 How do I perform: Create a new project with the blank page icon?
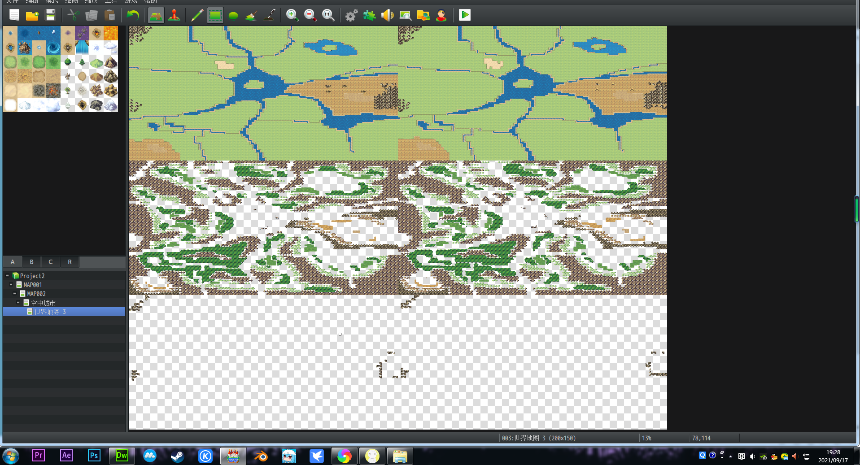[x=14, y=15]
